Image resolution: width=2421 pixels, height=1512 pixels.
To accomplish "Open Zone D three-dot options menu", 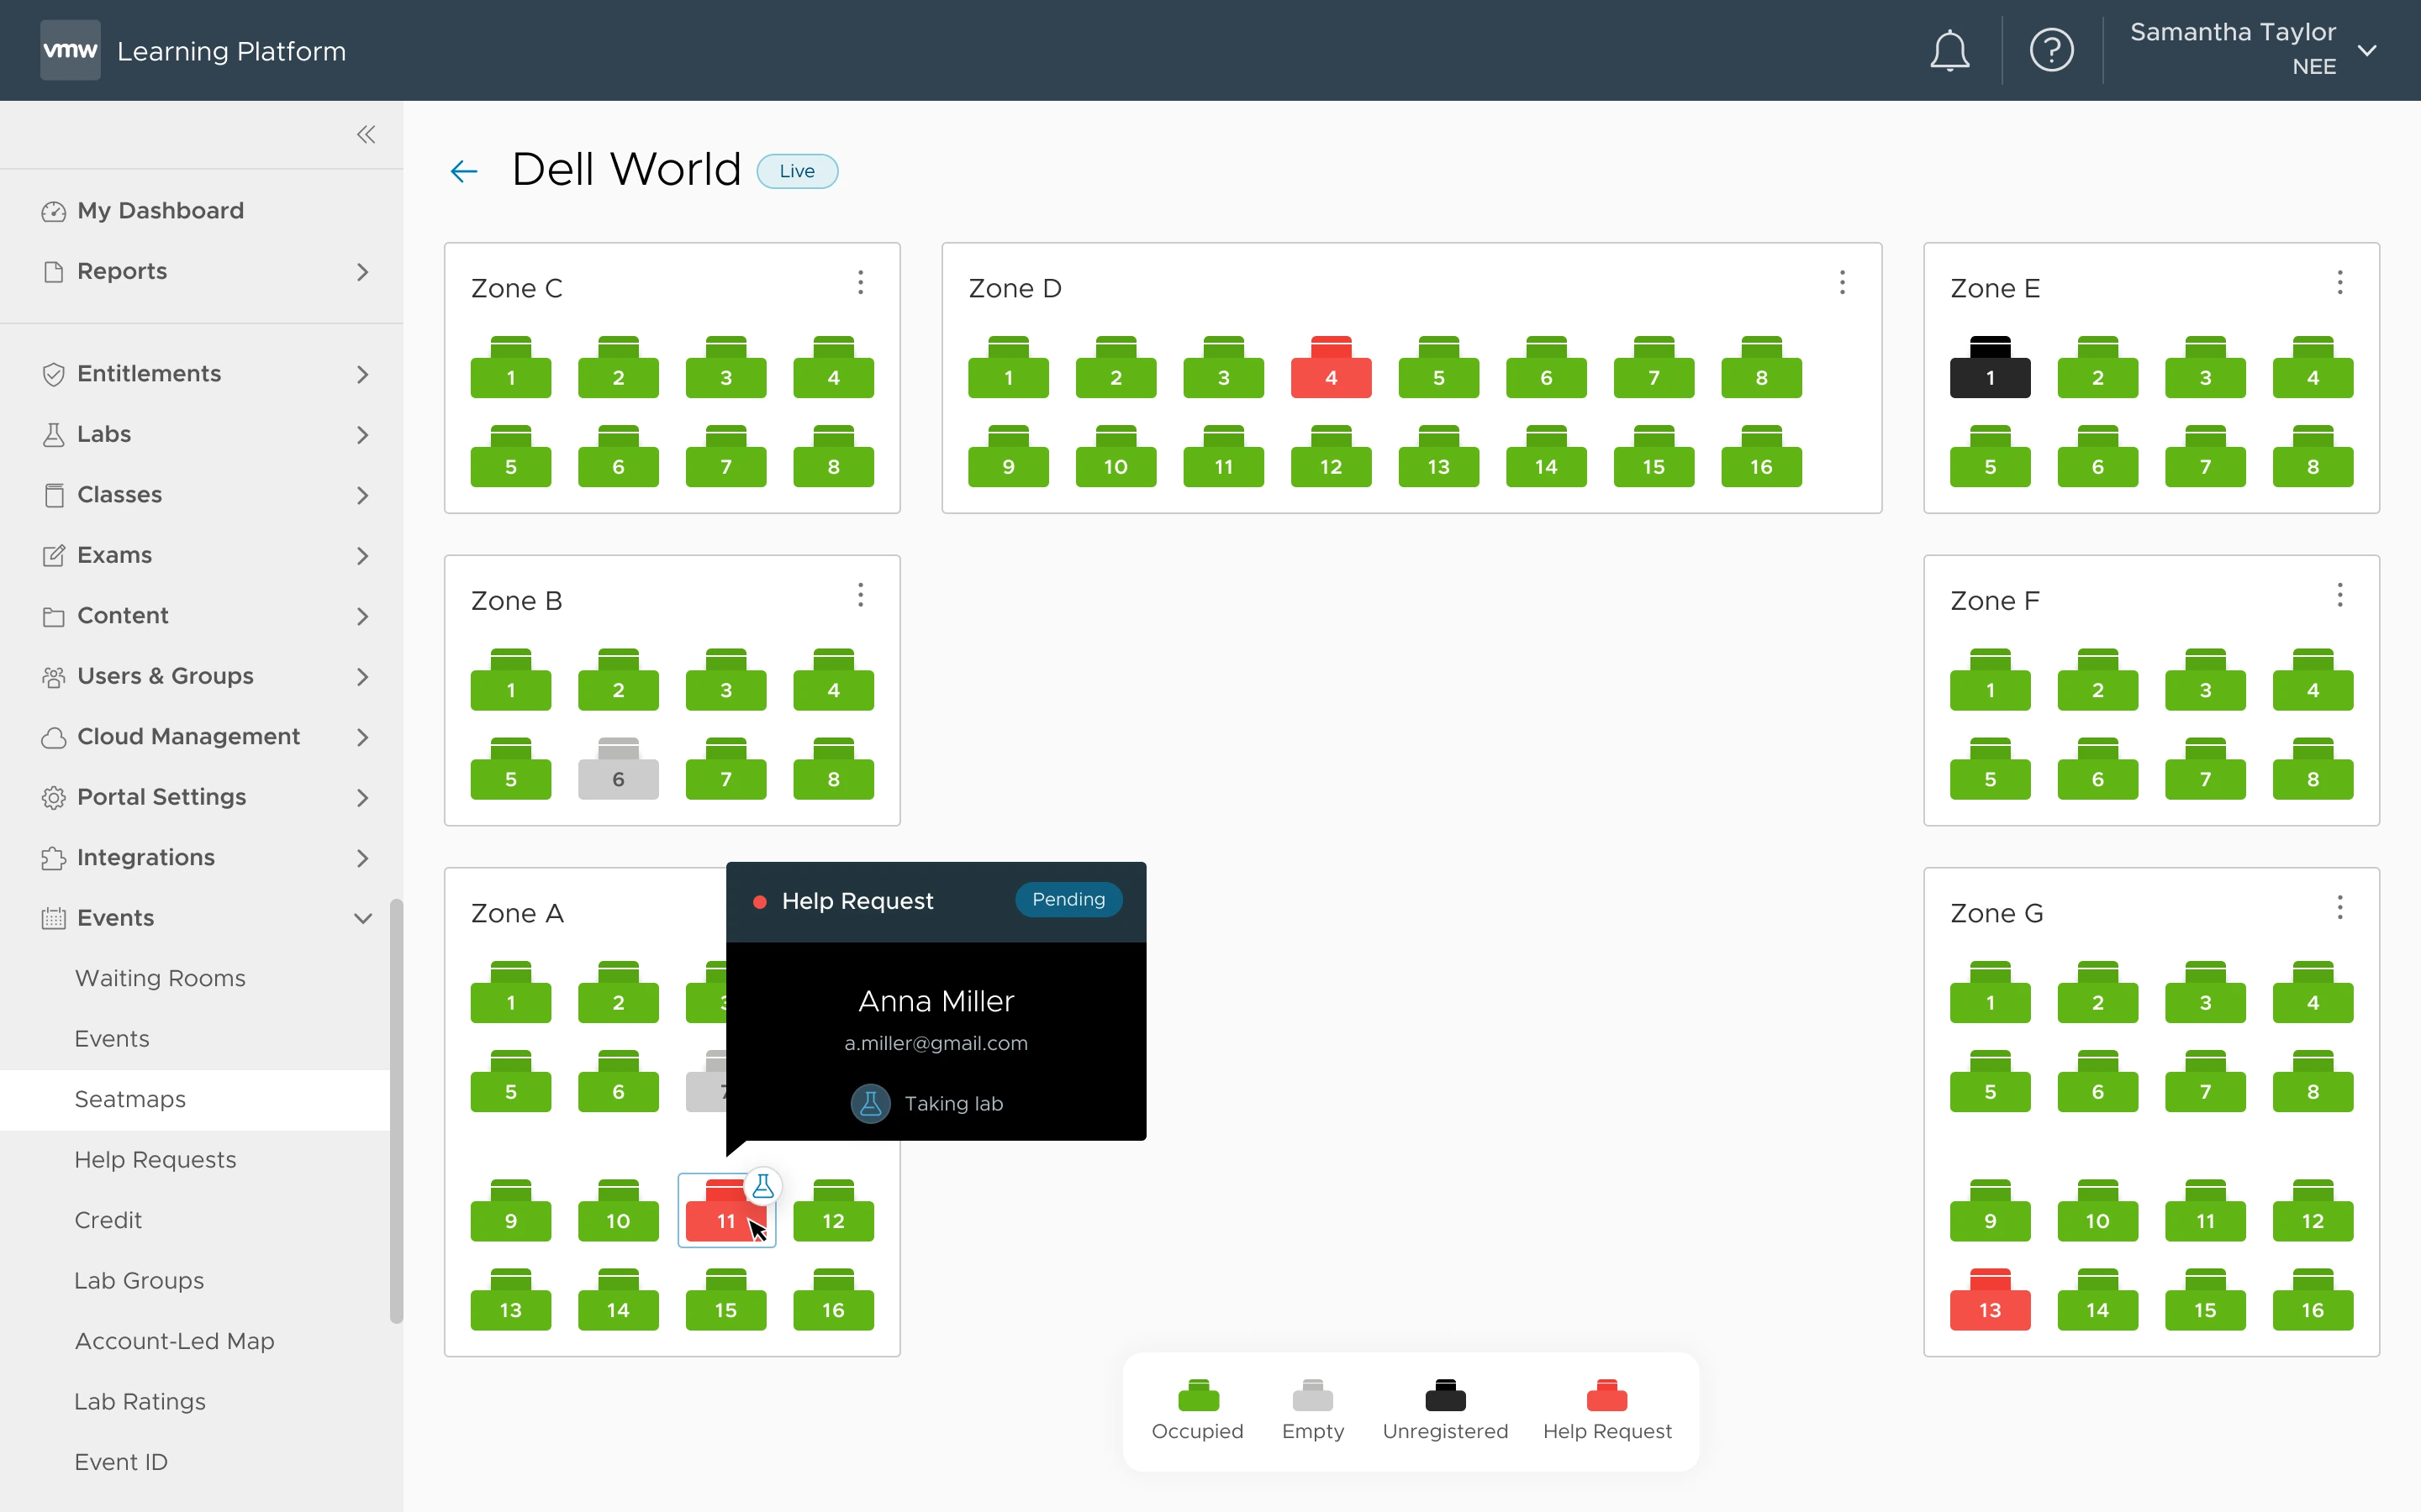I will (1842, 283).
